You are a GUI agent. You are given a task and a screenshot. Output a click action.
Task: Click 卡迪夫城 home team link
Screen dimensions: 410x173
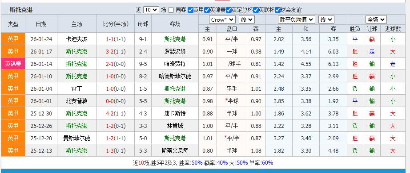(x=76, y=39)
